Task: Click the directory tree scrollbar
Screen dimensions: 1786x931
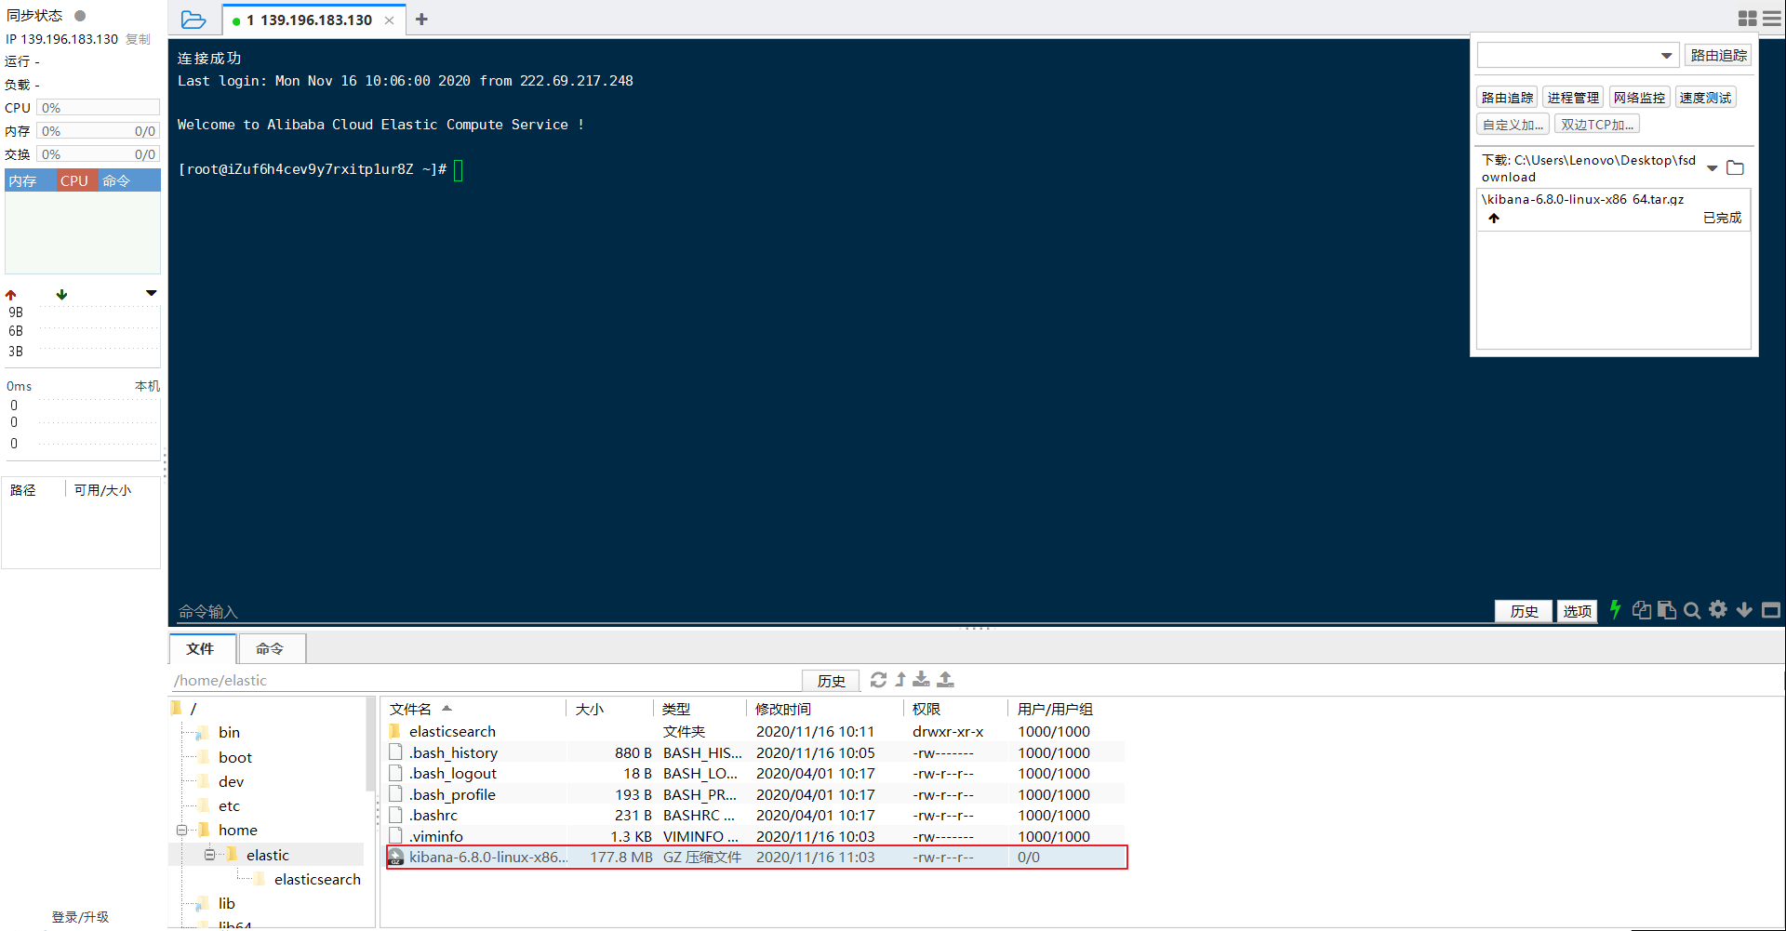Action: [370, 744]
